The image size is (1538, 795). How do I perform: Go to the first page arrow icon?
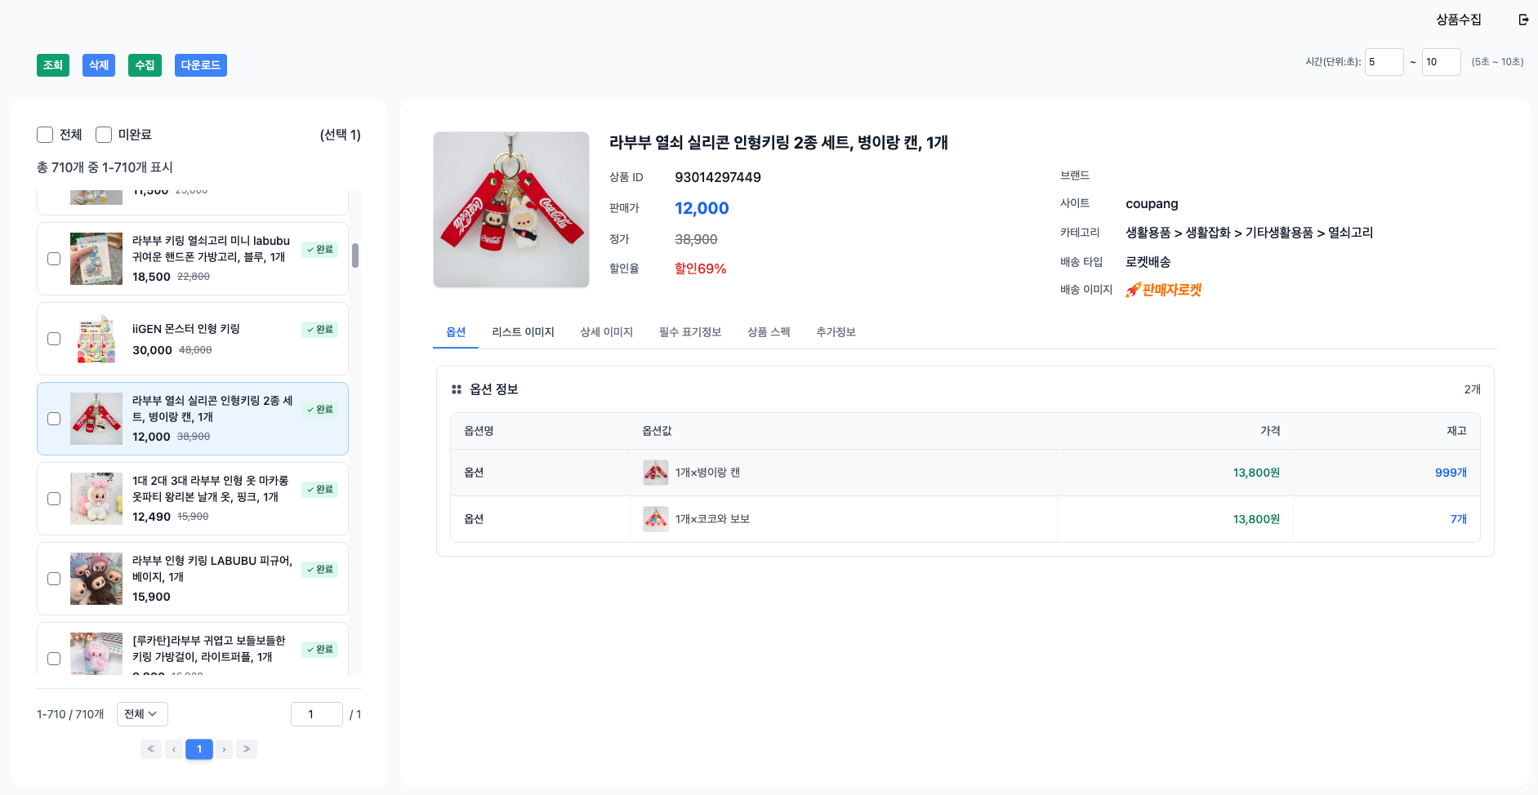(x=151, y=749)
